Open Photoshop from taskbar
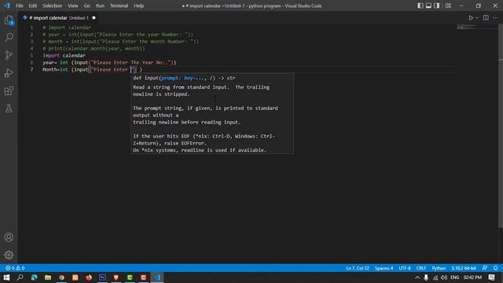This screenshot has width=503, height=283. coord(102,277)
